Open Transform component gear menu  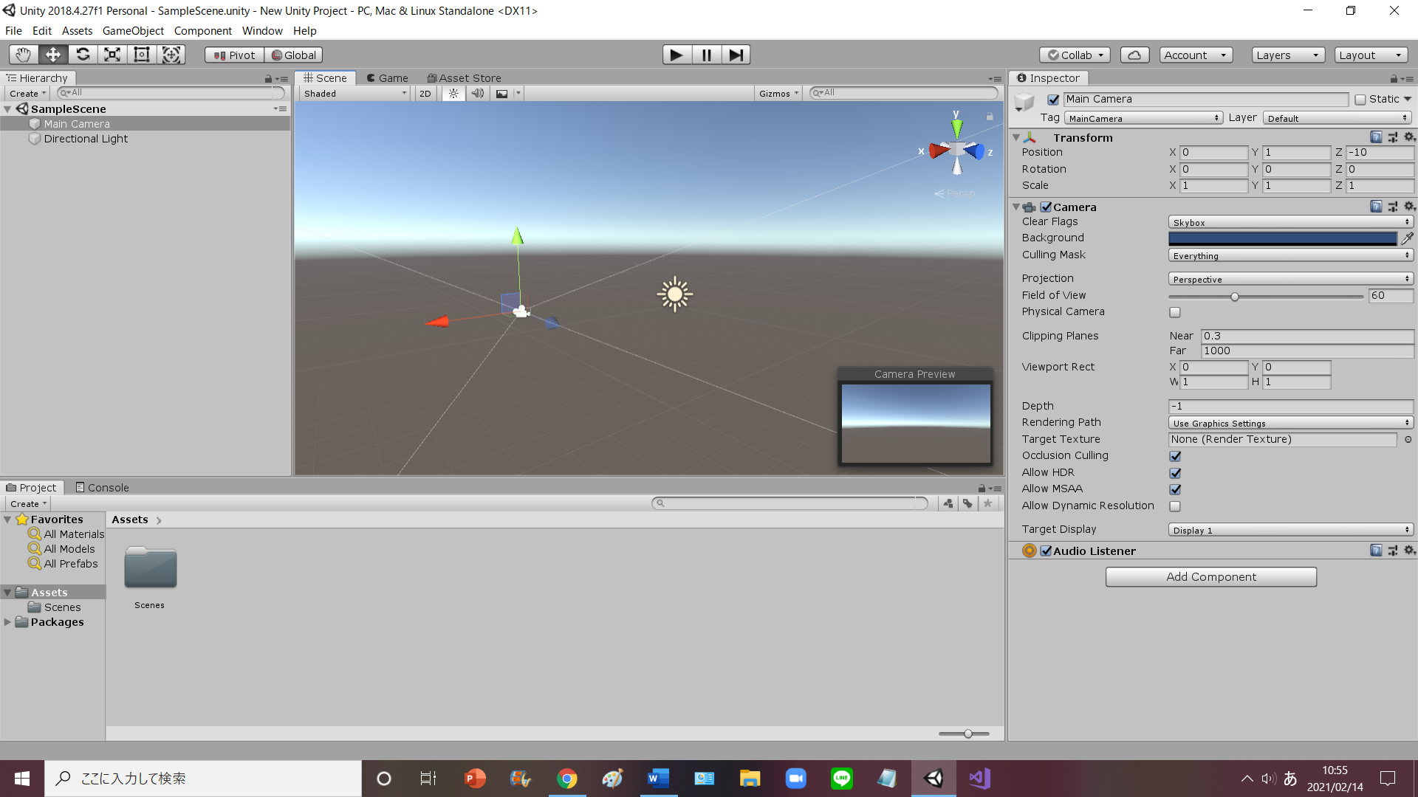pyautogui.click(x=1409, y=137)
